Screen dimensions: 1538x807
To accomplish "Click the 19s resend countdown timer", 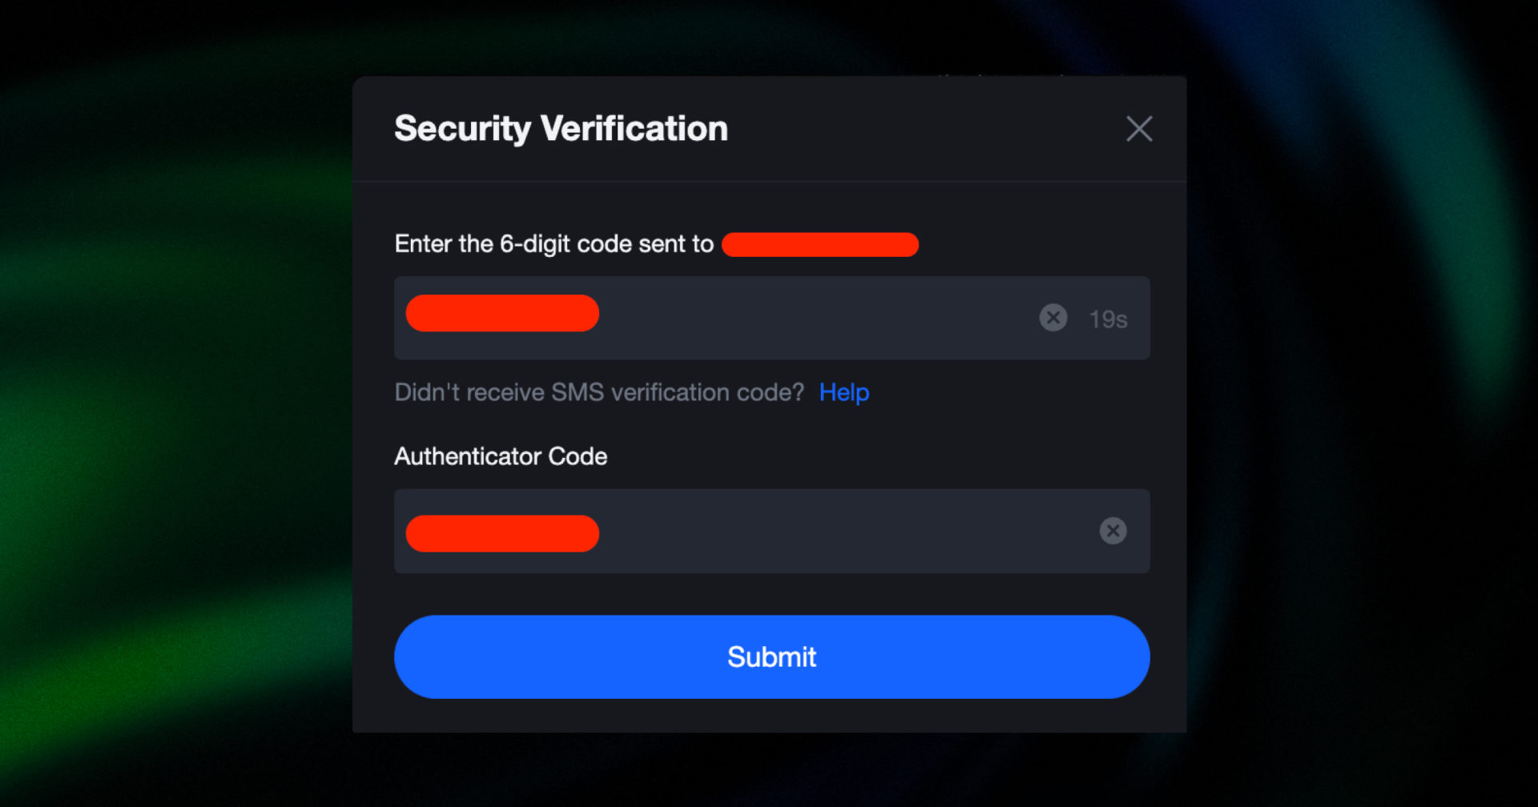I will pos(1108,318).
